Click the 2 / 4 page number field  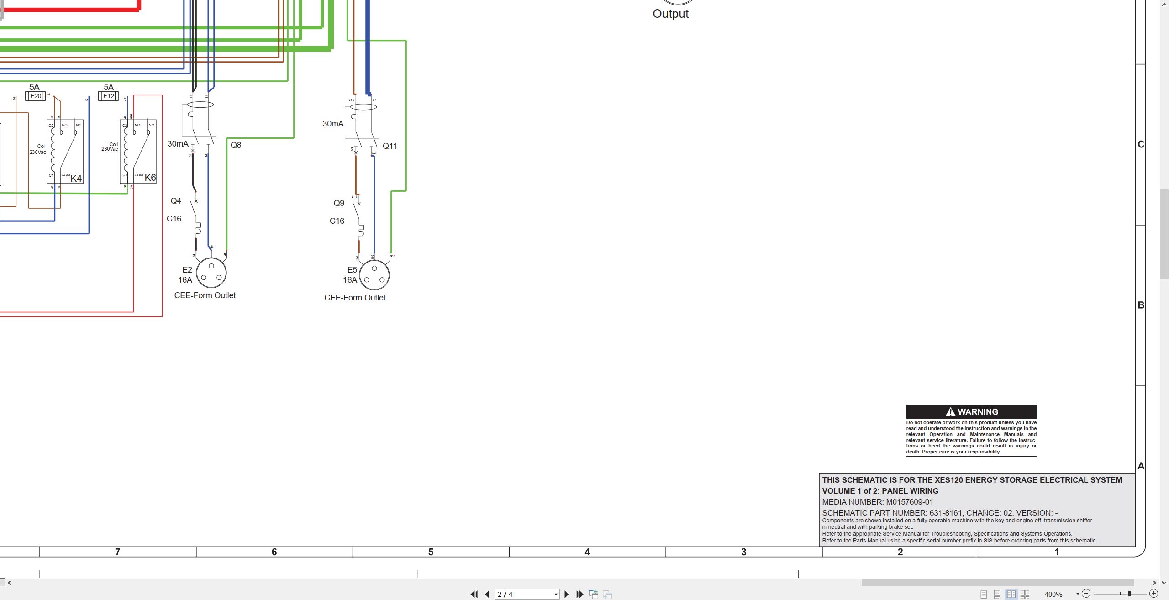[523, 594]
